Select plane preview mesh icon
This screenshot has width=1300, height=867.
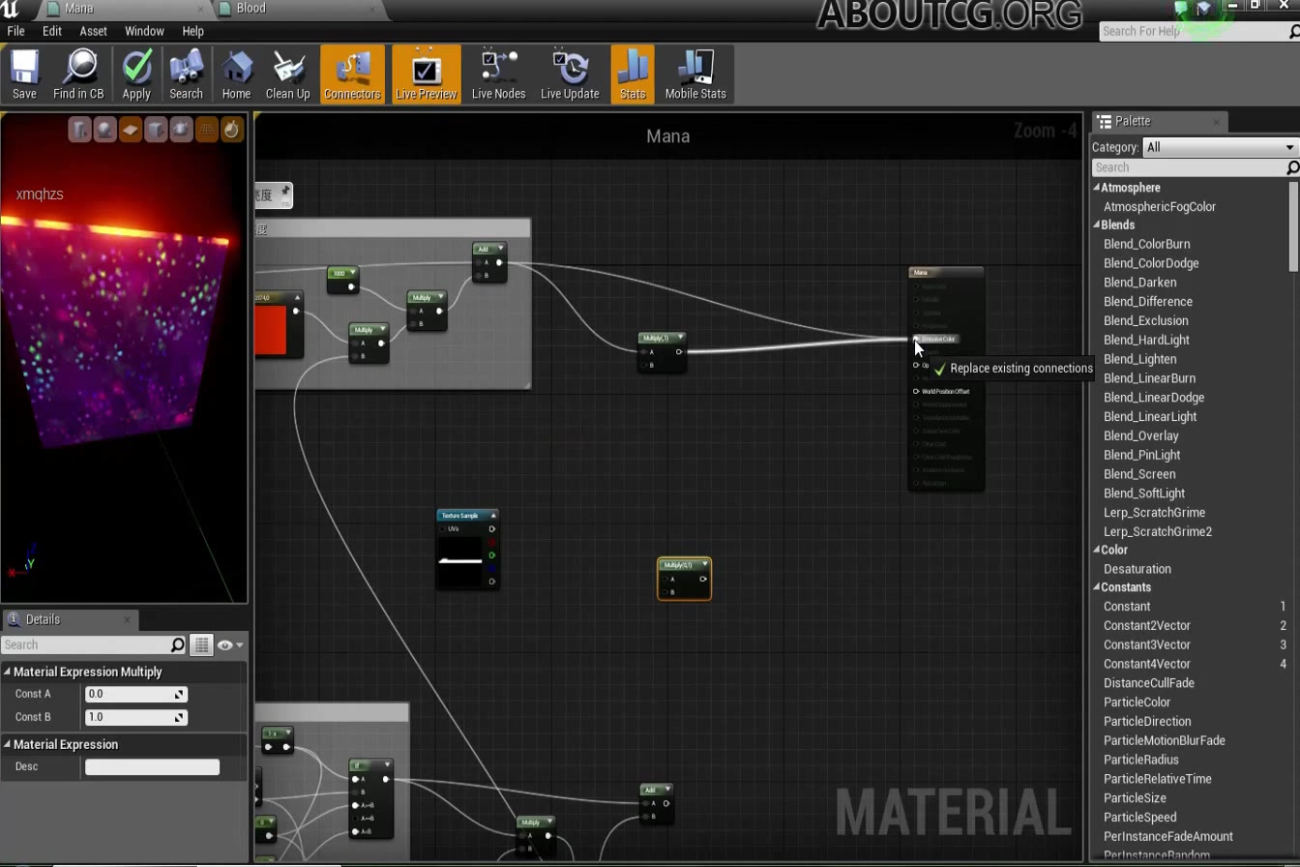[x=130, y=130]
